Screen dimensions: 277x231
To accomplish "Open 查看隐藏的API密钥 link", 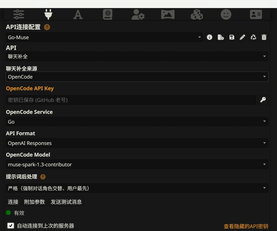I will point(246,226).
